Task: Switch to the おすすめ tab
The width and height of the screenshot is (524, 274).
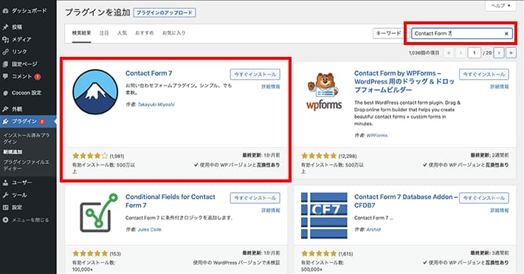Action: [145, 32]
